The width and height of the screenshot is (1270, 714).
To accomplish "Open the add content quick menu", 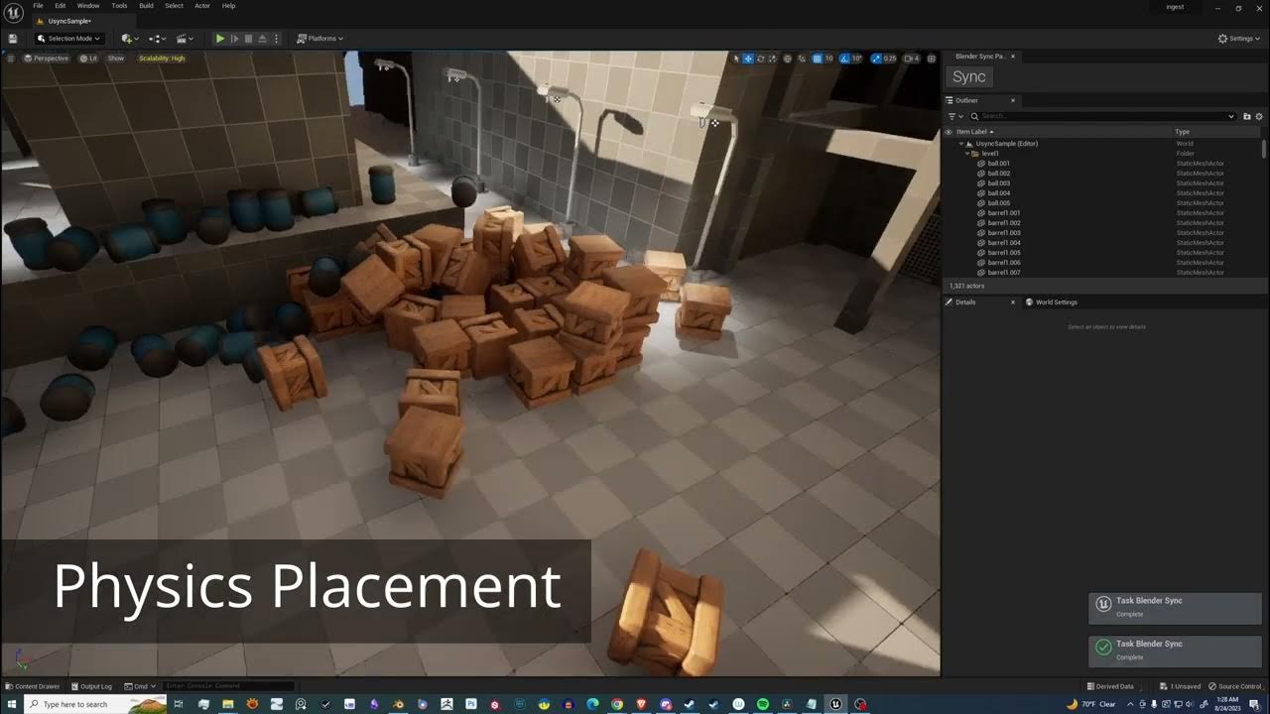I will [129, 39].
